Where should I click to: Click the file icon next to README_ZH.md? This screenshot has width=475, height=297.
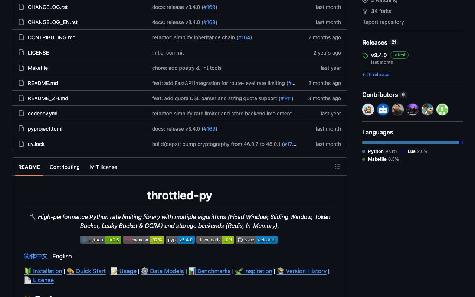(x=22, y=98)
